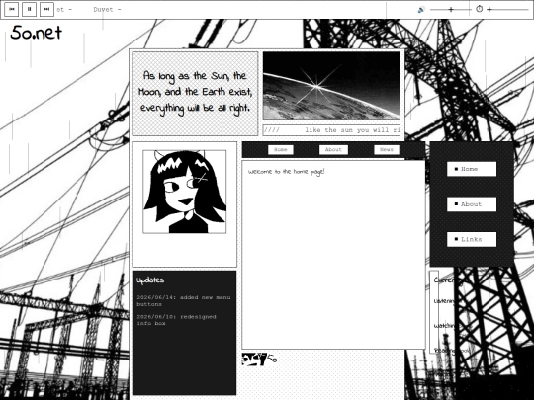Click the 'Duvet' track title text

[x=103, y=10]
